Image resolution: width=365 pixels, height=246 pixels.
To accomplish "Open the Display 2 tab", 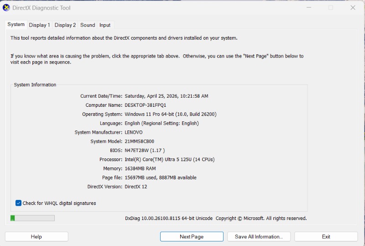I will coord(65,25).
